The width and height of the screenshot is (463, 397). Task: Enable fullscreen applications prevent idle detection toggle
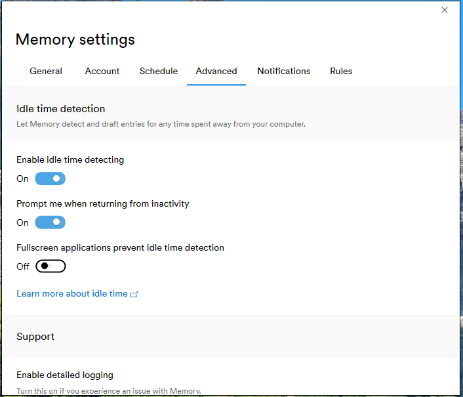(50, 266)
